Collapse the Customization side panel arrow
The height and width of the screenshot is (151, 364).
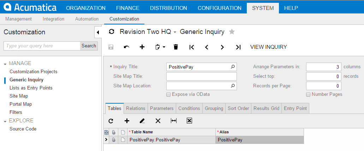98,32
